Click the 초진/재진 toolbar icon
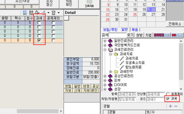Image resolution: width=184 pixels, height=114 pixels. pyautogui.click(x=25, y=13)
